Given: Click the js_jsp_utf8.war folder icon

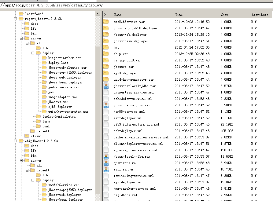Looking at the screenshot, I should coord(106,60).
